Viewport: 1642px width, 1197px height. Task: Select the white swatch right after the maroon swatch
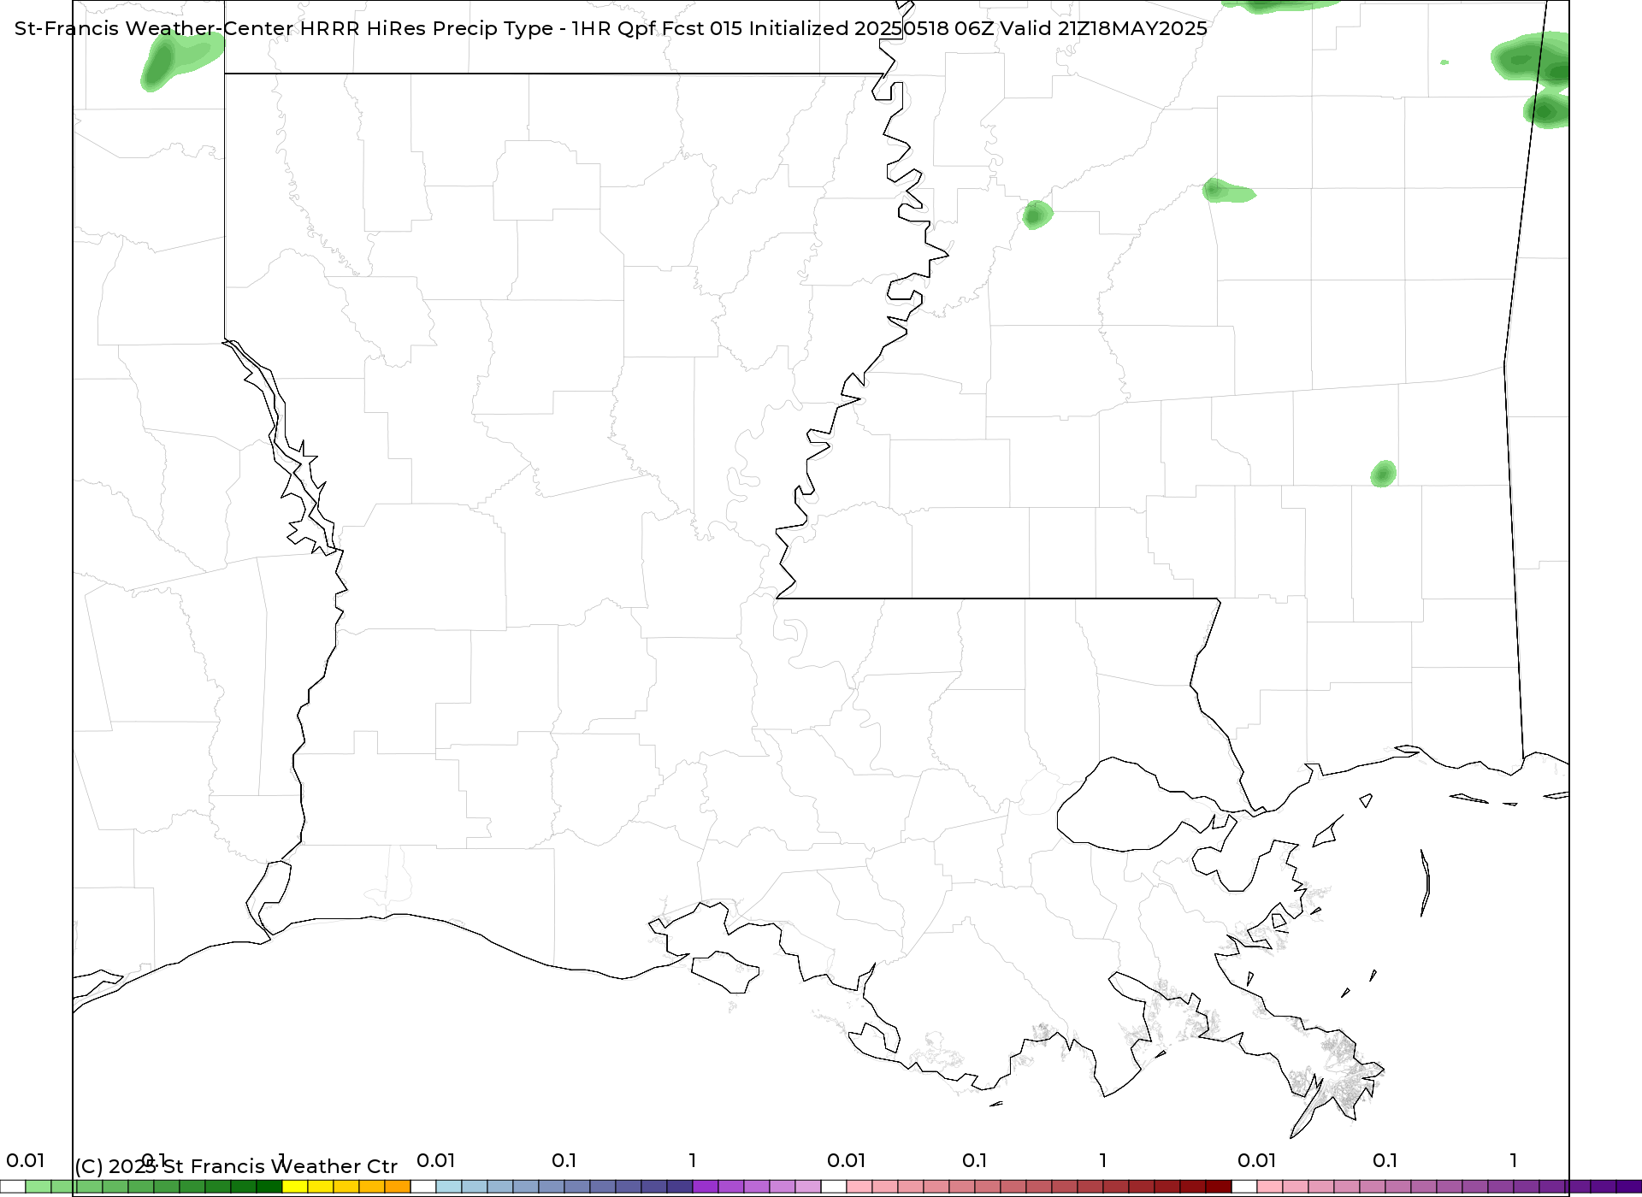pos(1244,1187)
